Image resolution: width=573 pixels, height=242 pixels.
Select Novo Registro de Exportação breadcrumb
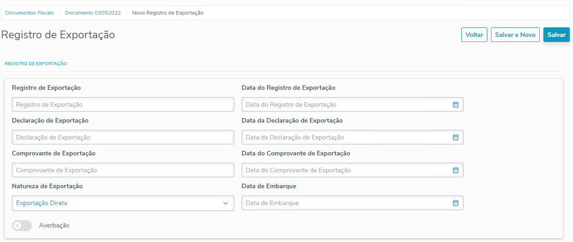pyautogui.click(x=168, y=13)
